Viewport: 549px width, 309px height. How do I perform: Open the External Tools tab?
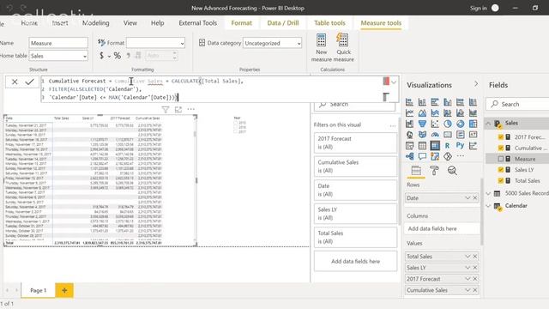[198, 23]
